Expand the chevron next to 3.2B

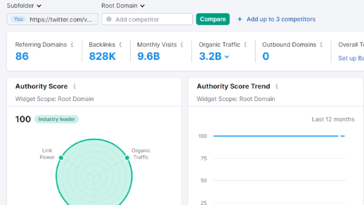coord(227,57)
